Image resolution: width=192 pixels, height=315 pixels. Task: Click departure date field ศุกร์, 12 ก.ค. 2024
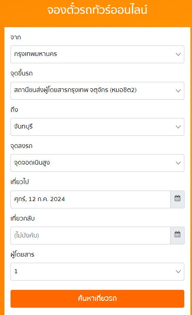(x=91, y=199)
